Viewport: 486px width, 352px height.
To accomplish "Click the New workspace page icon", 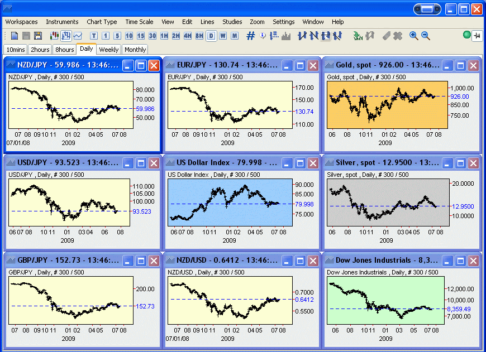I will (x=15, y=36).
